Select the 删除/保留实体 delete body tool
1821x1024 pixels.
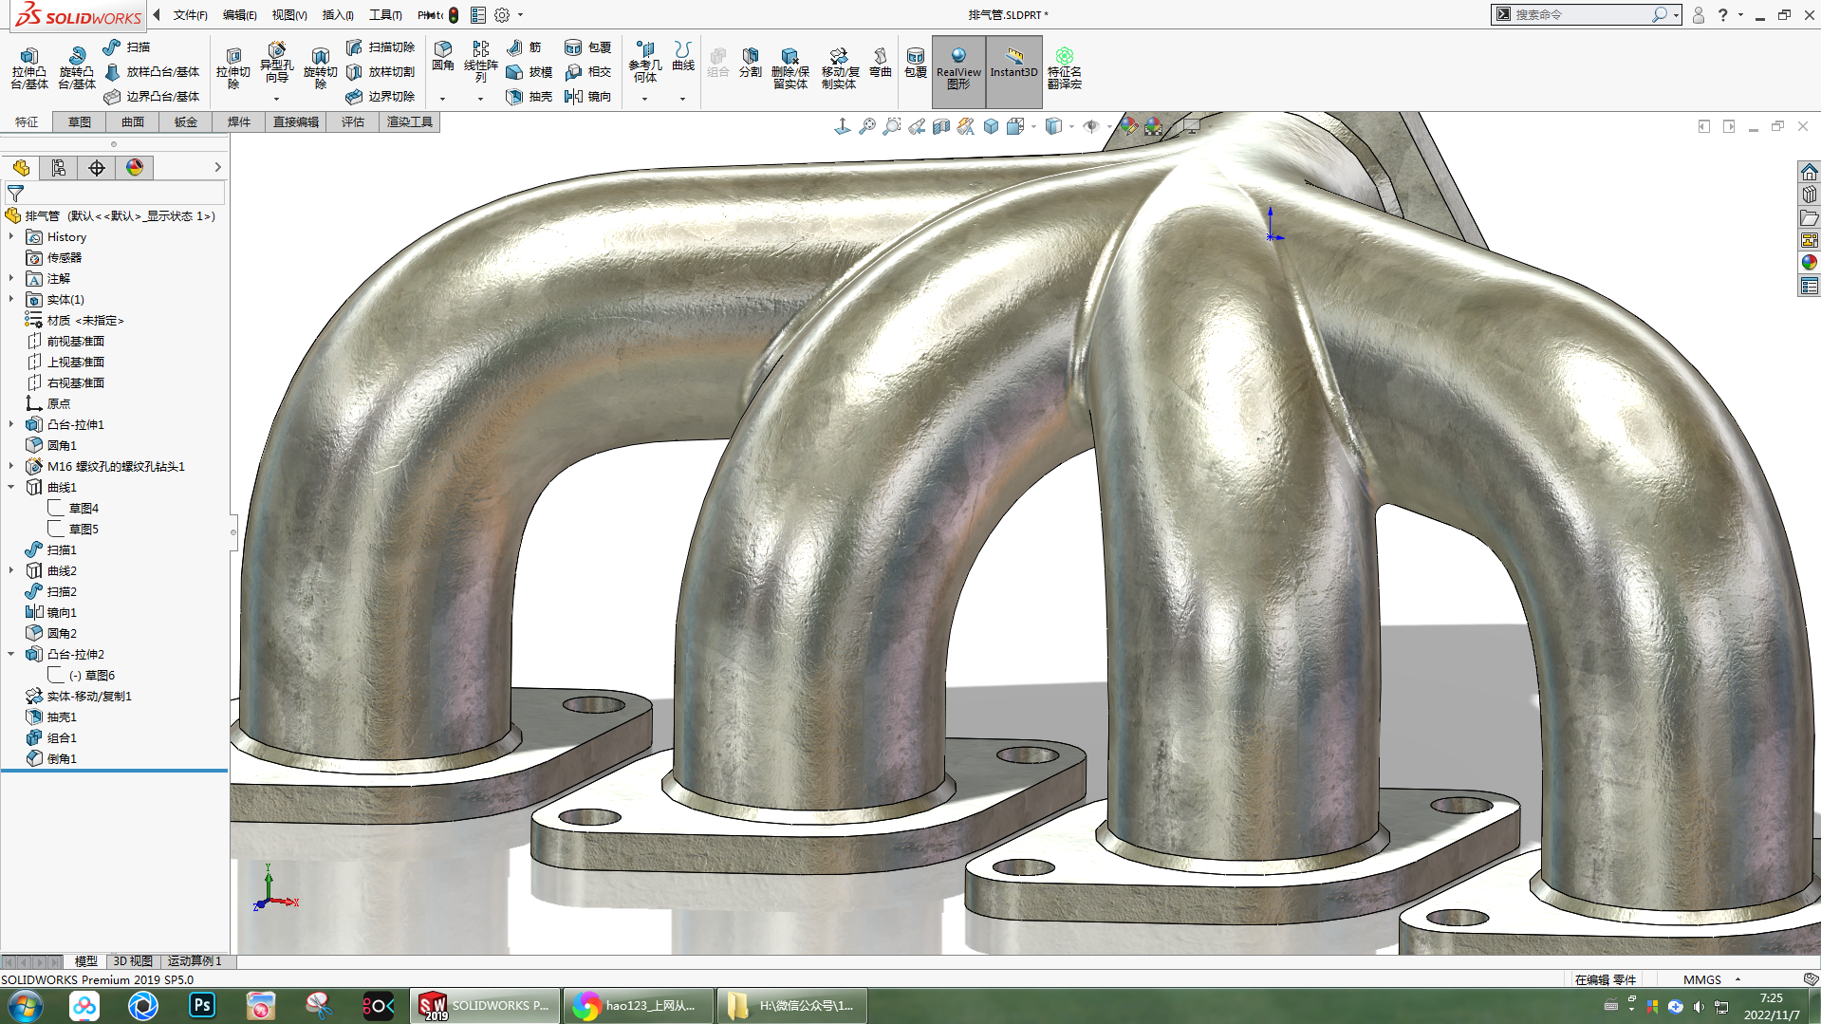pos(790,68)
